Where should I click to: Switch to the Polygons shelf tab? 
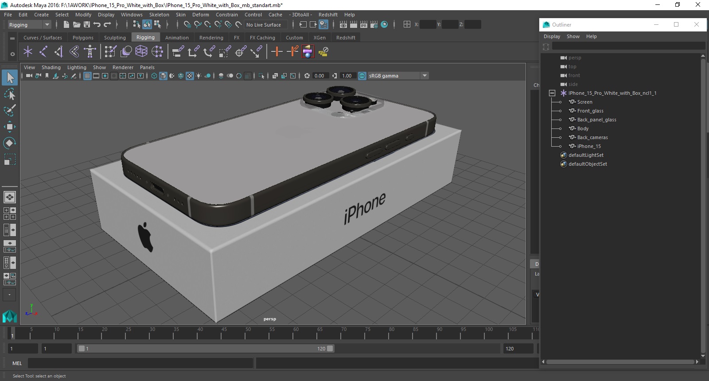tap(83, 38)
